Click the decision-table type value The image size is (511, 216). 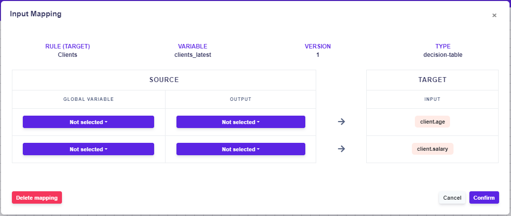443,55
